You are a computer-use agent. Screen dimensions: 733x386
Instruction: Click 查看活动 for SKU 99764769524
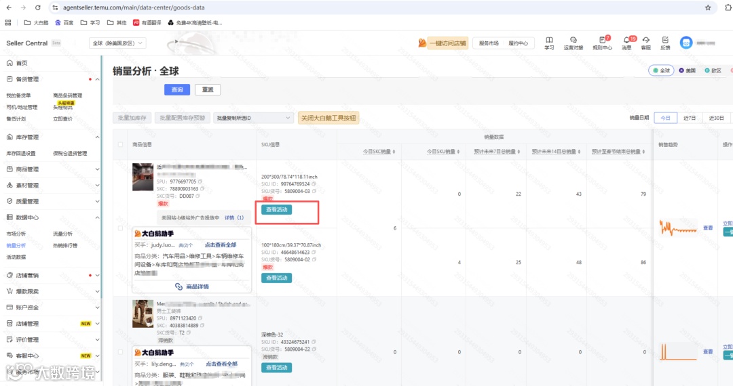(277, 210)
